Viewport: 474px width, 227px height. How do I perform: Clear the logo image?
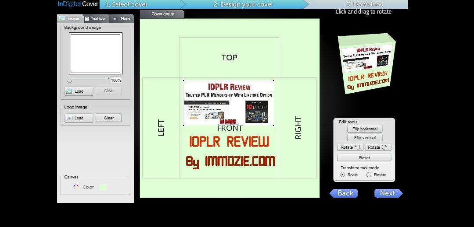tap(108, 118)
